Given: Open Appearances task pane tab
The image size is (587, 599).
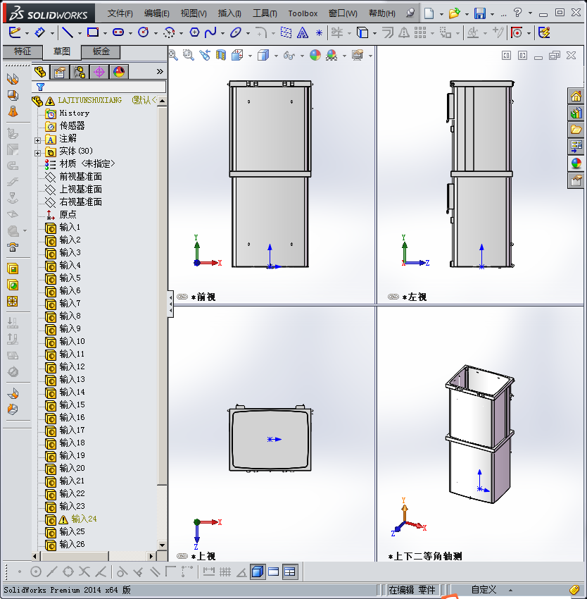Looking at the screenshot, I should pyautogui.click(x=576, y=163).
